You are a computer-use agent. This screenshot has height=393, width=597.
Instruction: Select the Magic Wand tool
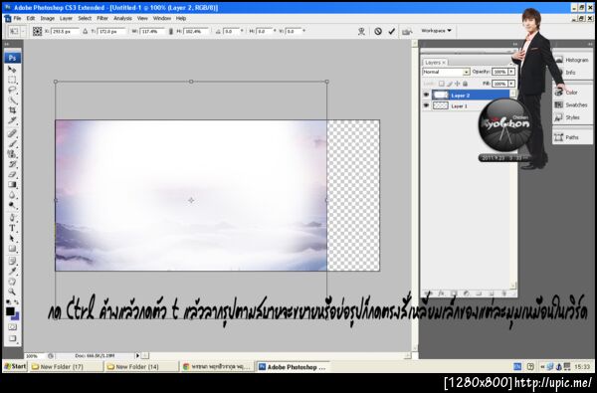tap(12, 100)
